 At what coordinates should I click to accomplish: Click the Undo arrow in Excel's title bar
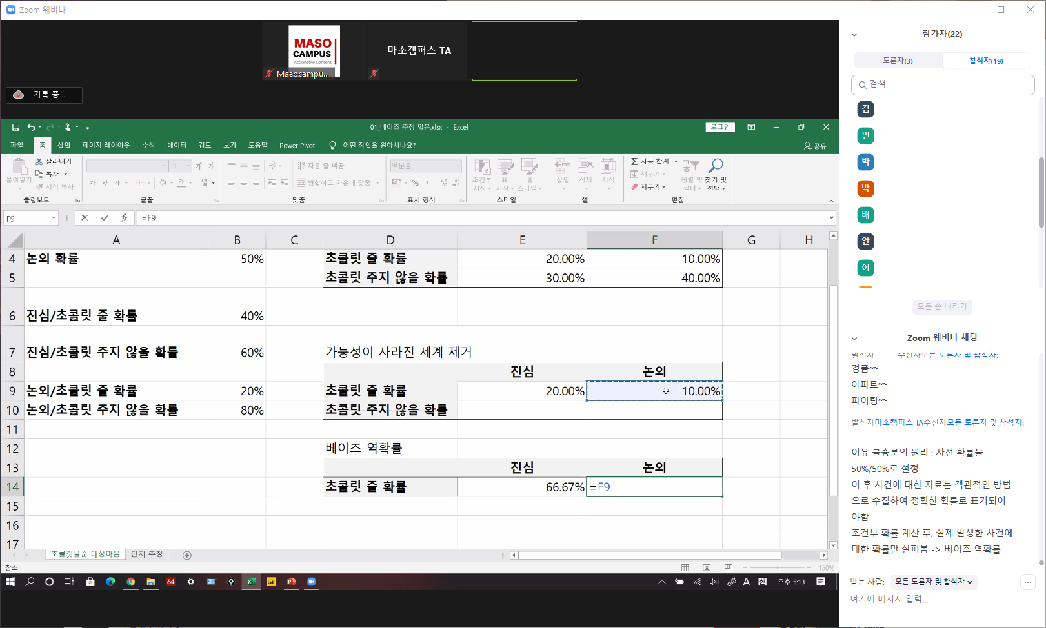(x=31, y=128)
